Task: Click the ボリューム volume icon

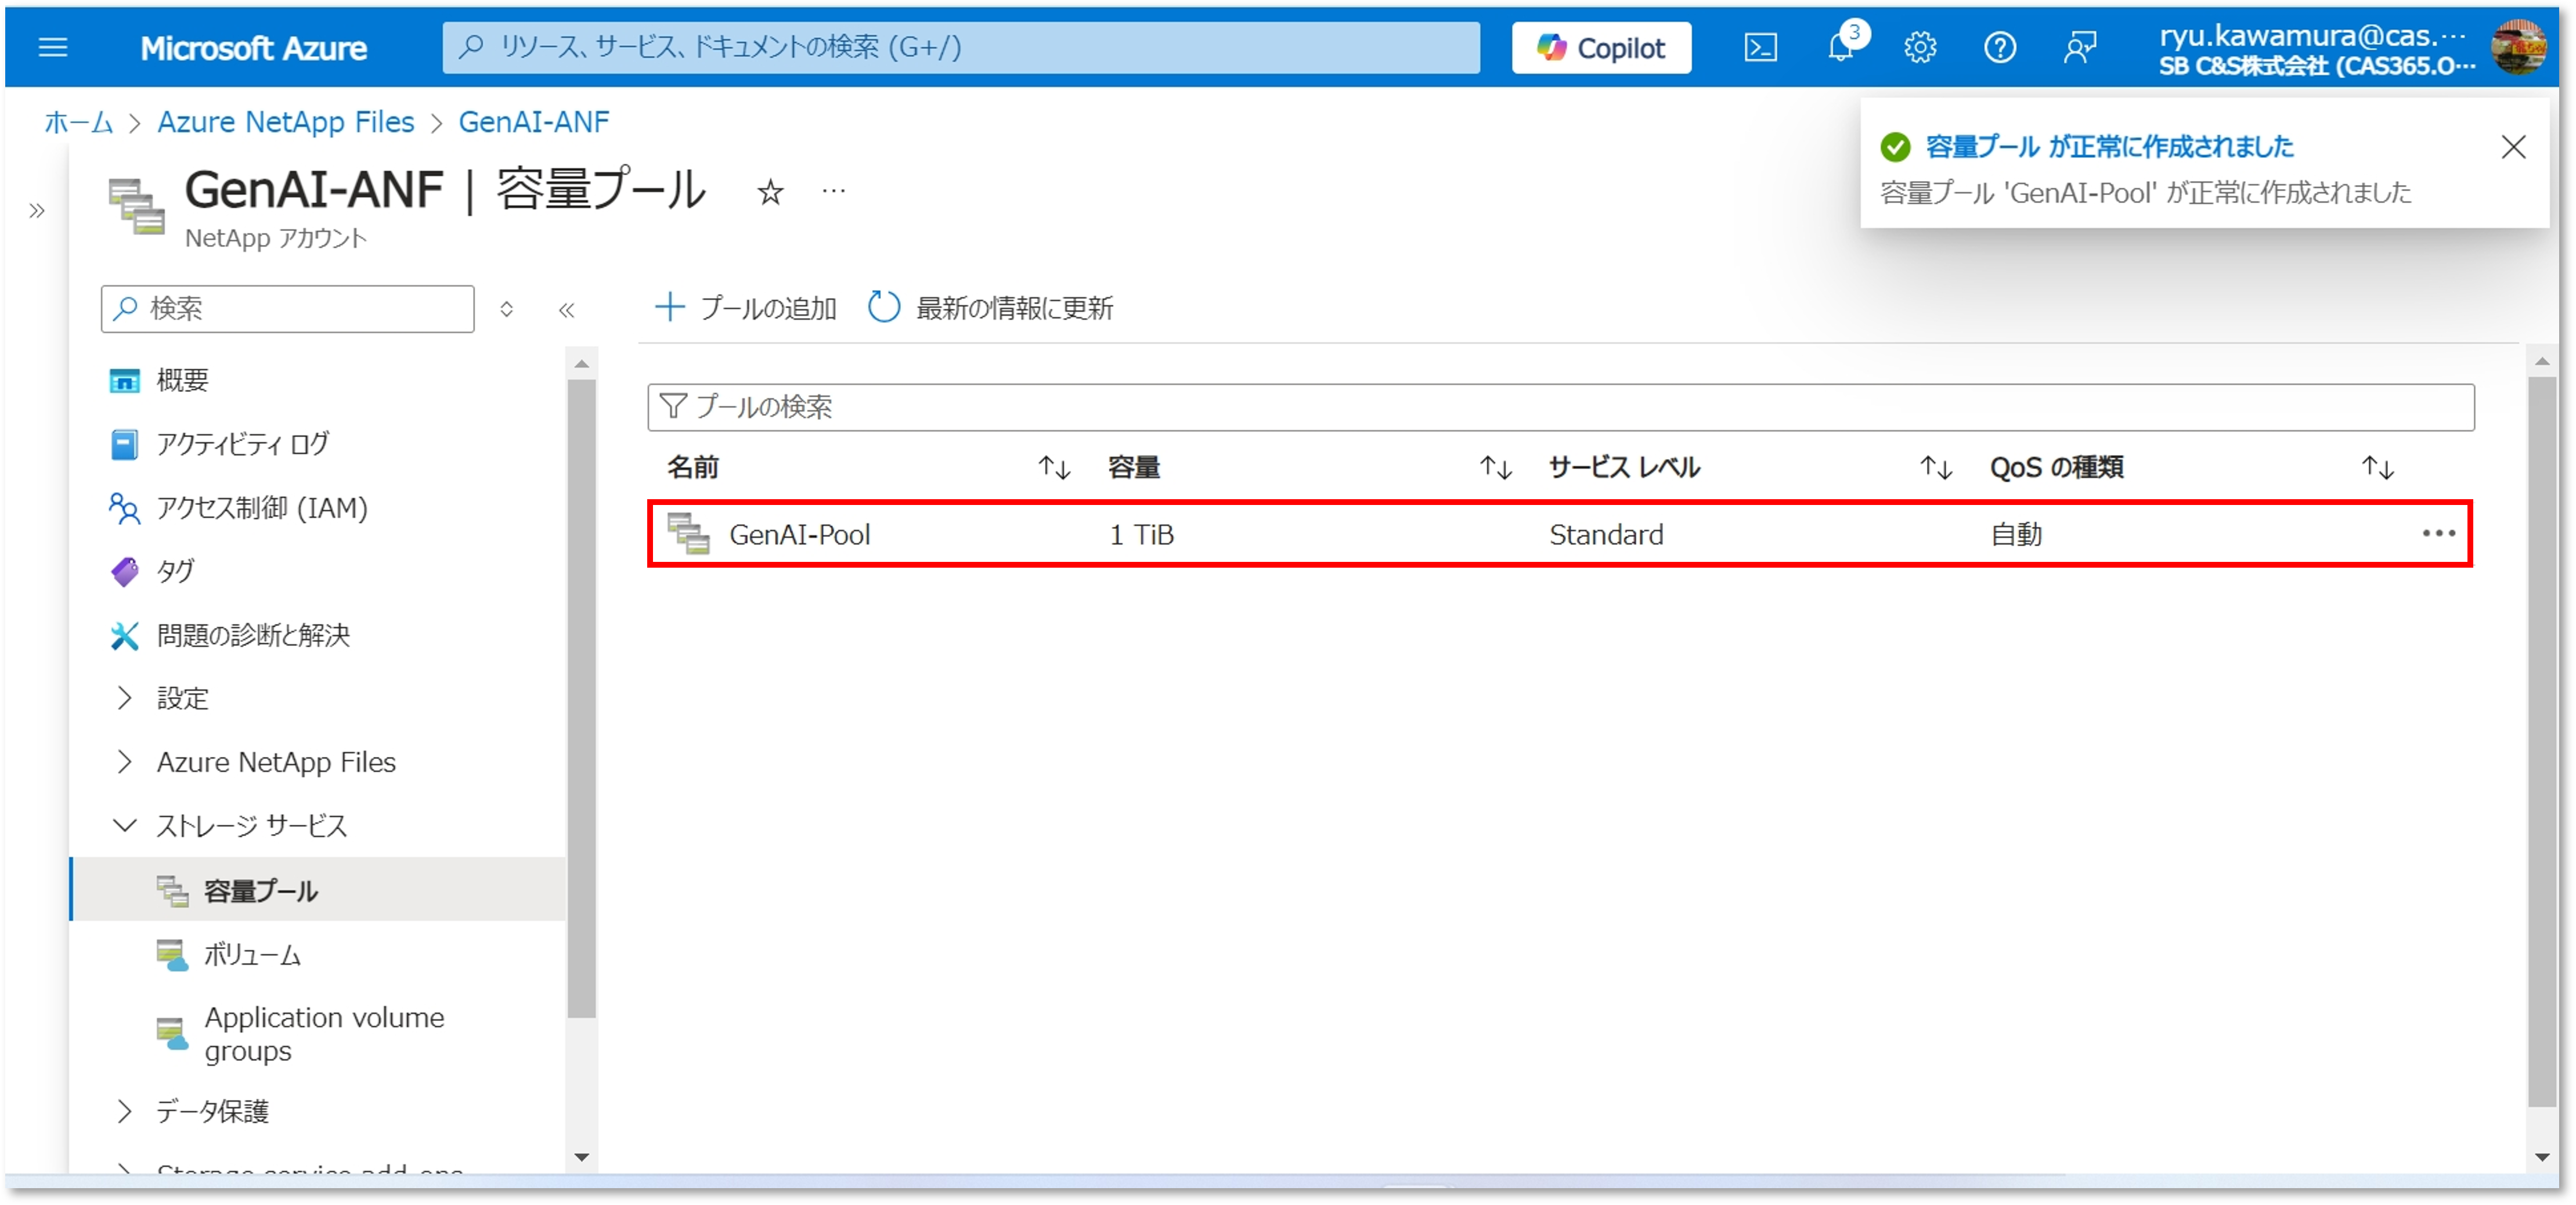Action: pyautogui.click(x=172, y=955)
